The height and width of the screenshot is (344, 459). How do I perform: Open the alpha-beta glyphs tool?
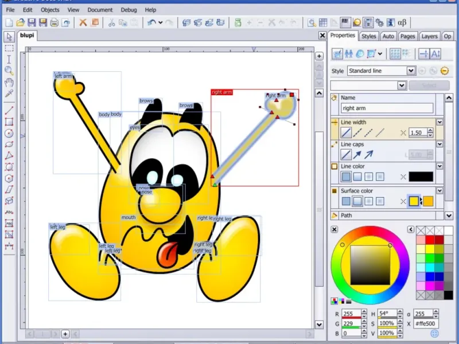click(402, 22)
